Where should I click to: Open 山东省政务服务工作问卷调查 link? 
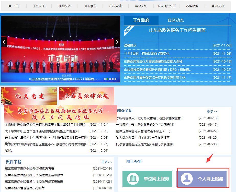tap(177, 30)
